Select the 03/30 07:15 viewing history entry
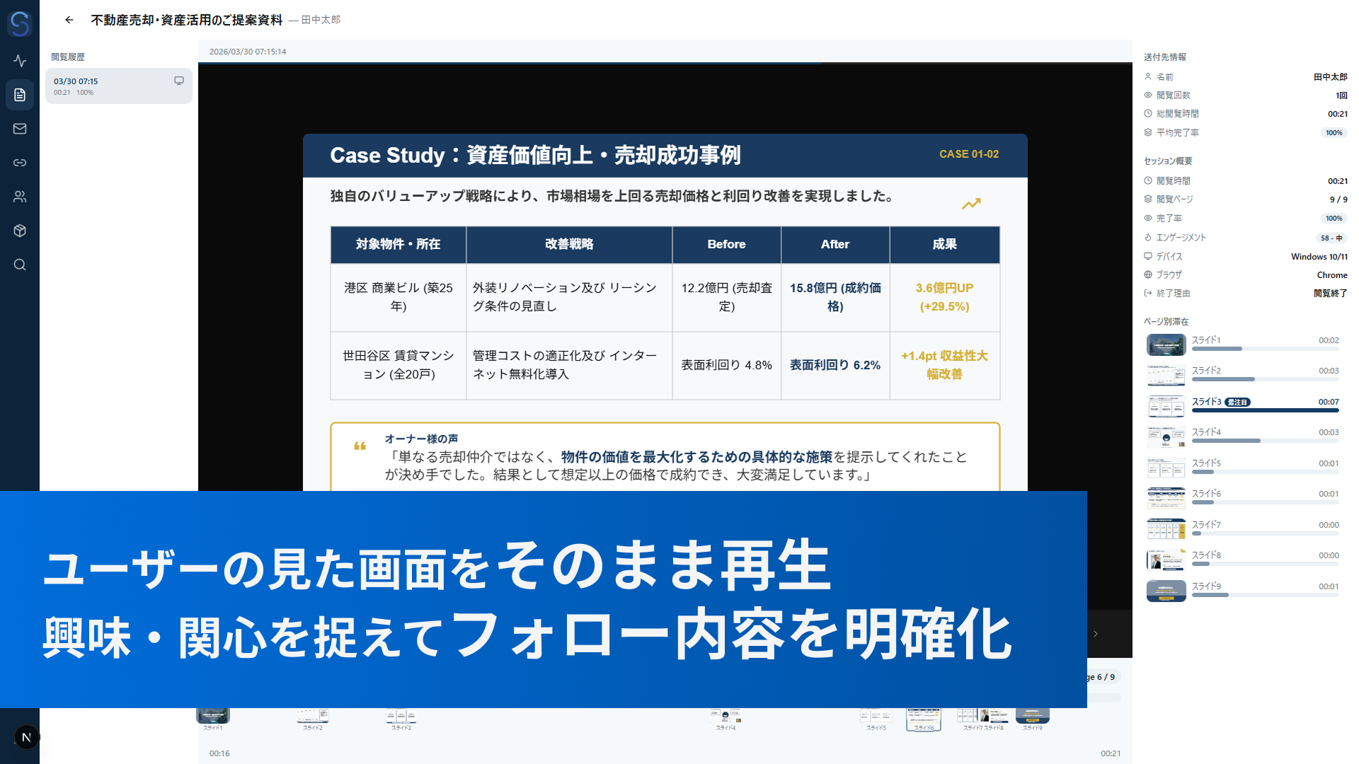The height and width of the screenshot is (764, 1359). pos(118,86)
